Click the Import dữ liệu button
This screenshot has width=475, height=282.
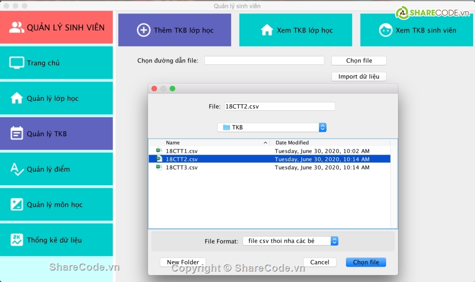pos(358,77)
